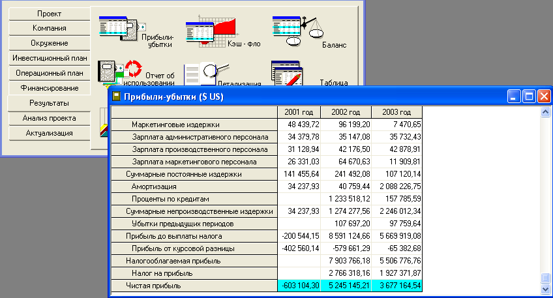The height and width of the screenshot is (298, 553).
Task: Select Суммарные непроизводственные издержки row label
Action: coord(194,211)
